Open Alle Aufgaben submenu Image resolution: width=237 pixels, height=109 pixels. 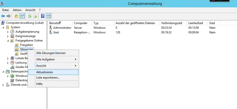tap(54, 59)
